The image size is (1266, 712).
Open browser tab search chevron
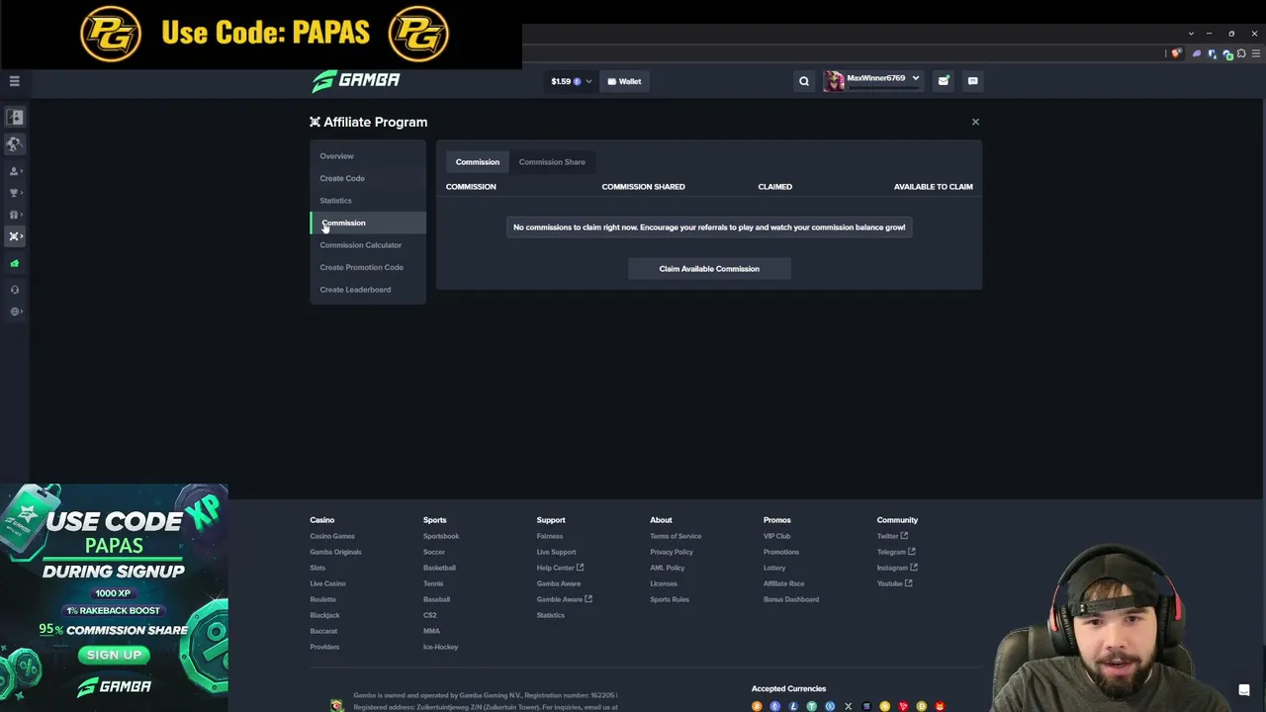[1191, 34]
